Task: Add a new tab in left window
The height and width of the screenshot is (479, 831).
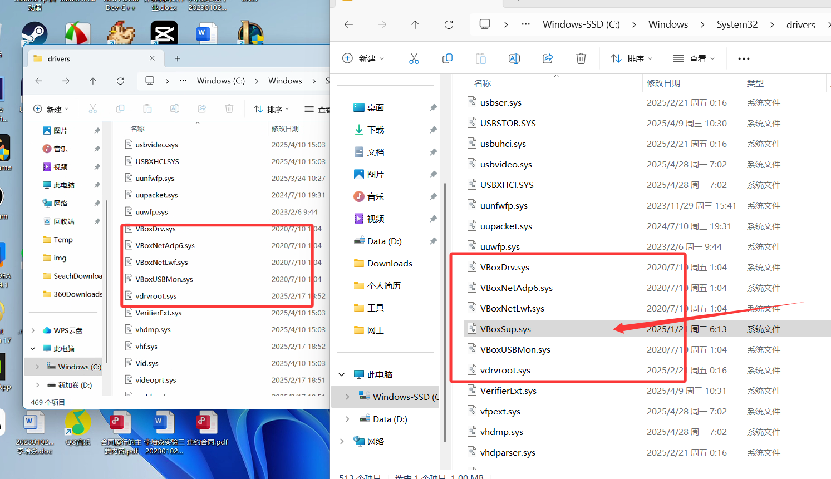Action: (178, 58)
